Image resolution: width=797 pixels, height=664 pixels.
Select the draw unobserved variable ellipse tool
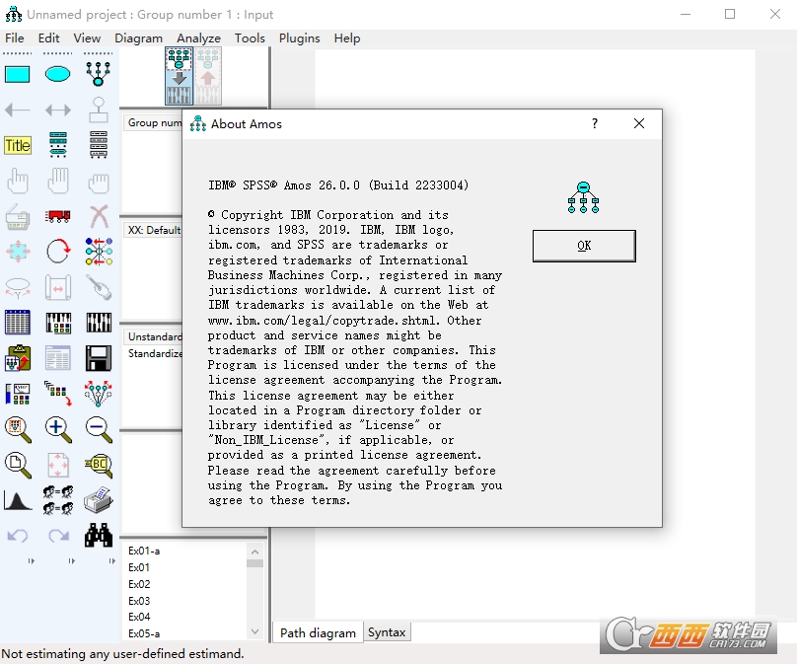coord(58,74)
